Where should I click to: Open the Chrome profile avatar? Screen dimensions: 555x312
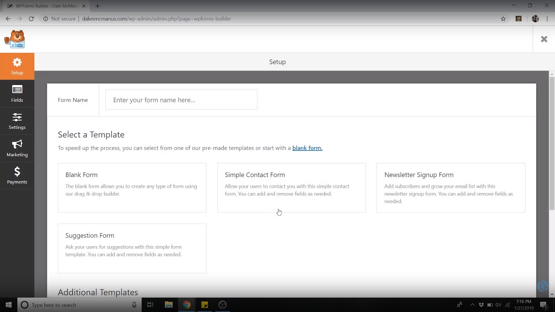coord(535,19)
